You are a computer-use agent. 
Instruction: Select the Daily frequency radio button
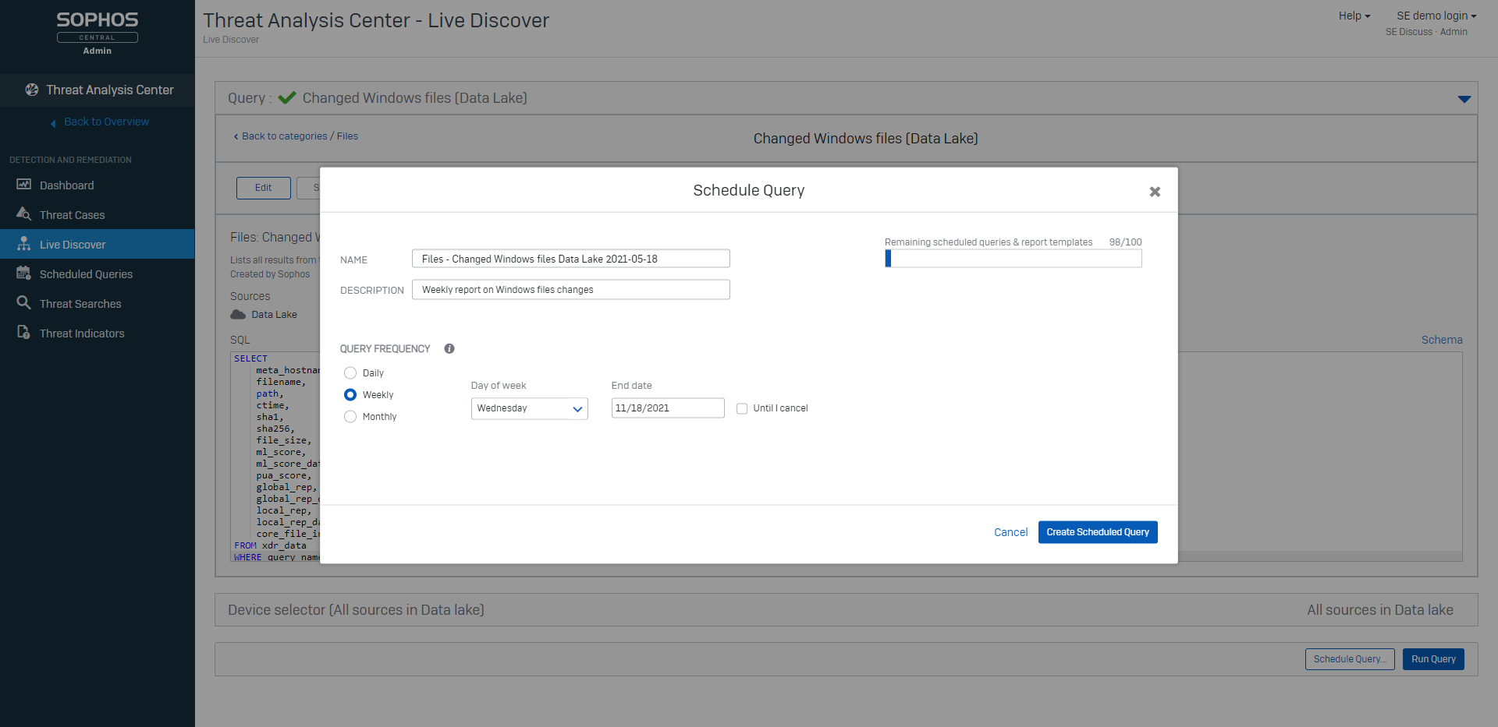(x=350, y=373)
